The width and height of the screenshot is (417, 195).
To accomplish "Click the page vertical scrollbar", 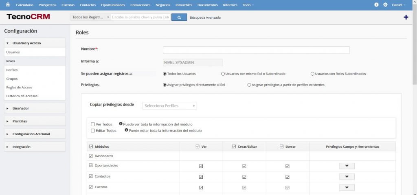I will (x=414, y=61).
